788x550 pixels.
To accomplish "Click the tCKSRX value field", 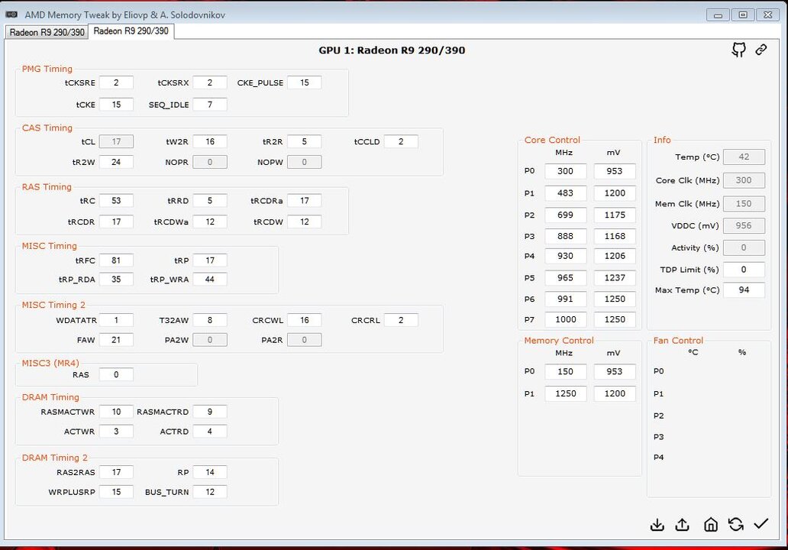I will (x=209, y=82).
